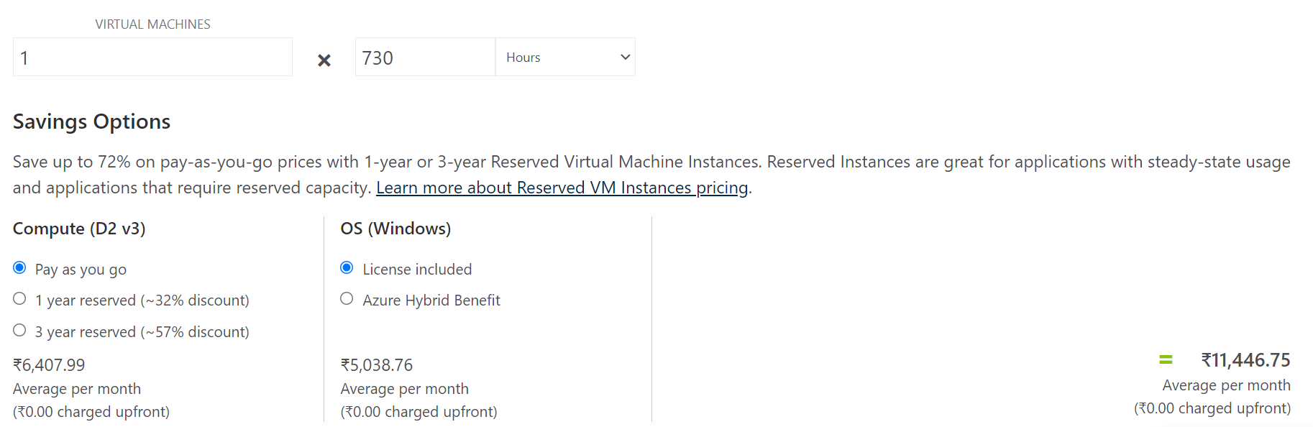This screenshot has height=427, width=1313.
Task: Click Average per month under total price
Action: tap(1226, 385)
